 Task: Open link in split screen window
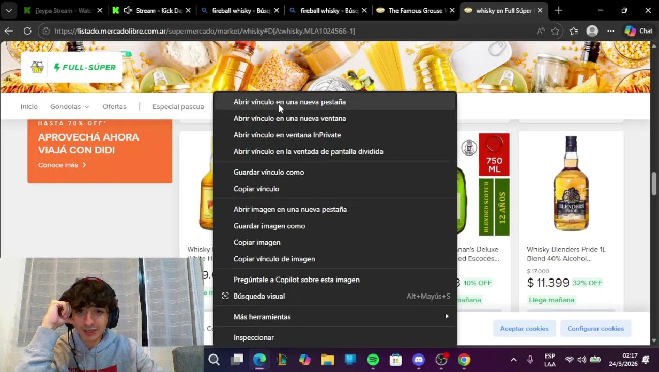(x=335, y=151)
